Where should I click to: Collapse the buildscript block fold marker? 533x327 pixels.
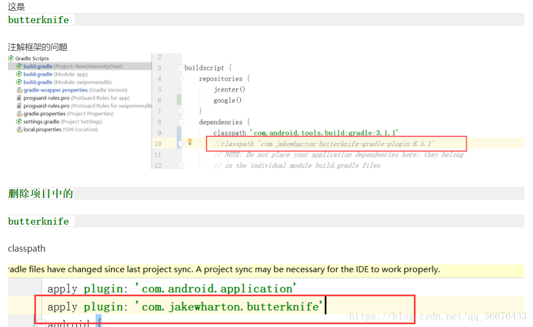tap(181, 68)
